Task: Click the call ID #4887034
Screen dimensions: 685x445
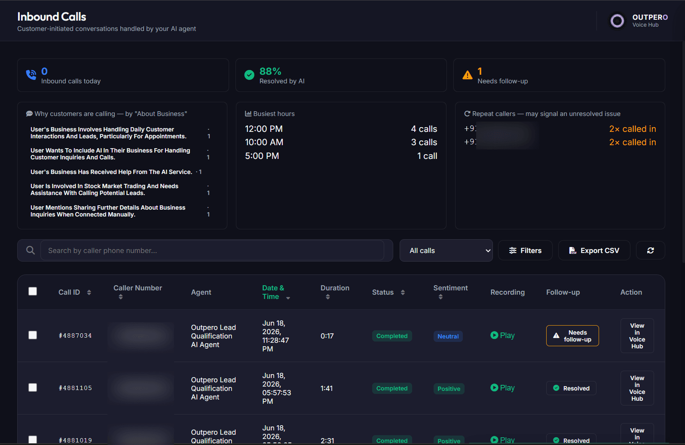Action: click(75, 335)
